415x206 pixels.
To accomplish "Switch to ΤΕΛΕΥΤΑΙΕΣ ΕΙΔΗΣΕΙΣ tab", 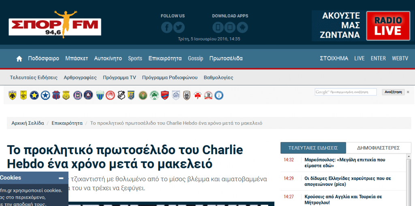I will (x=313, y=148).
